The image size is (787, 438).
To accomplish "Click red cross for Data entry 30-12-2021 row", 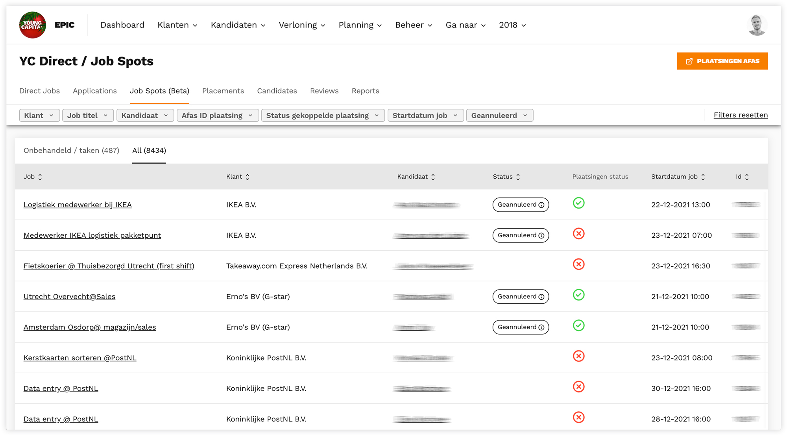I will pyautogui.click(x=578, y=387).
